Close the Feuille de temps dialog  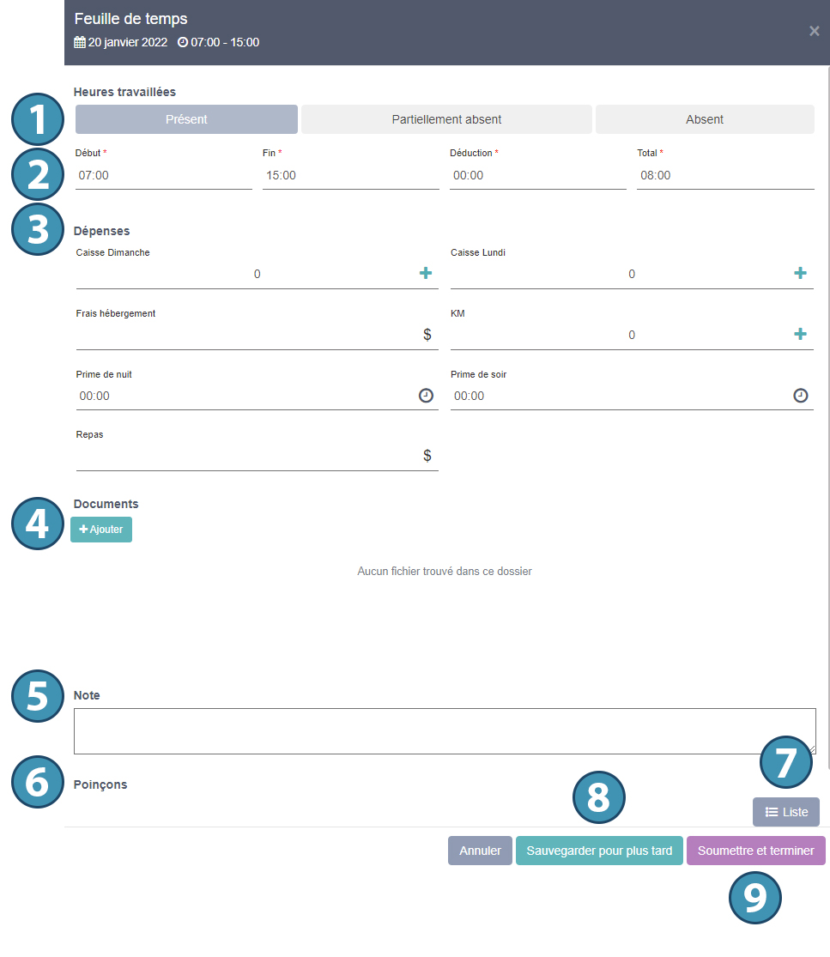(x=814, y=32)
